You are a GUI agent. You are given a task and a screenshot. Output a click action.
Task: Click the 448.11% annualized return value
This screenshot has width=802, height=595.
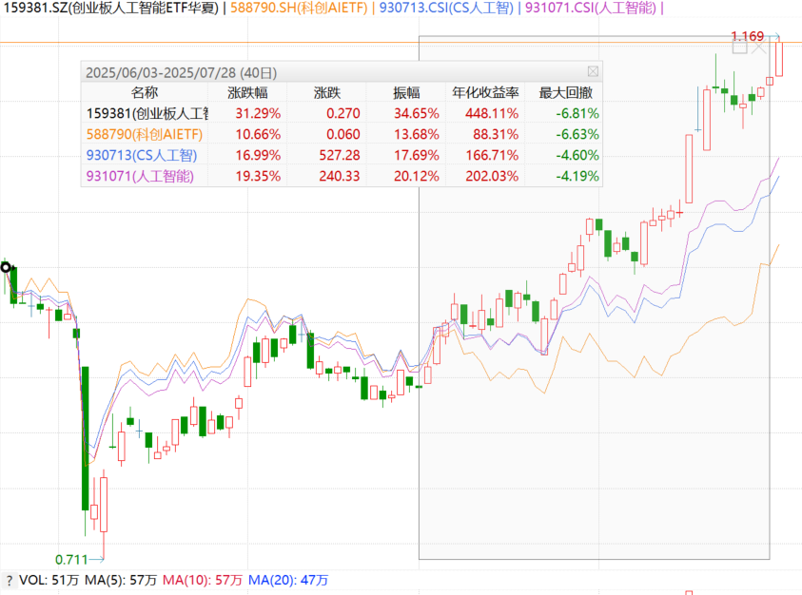pos(492,113)
